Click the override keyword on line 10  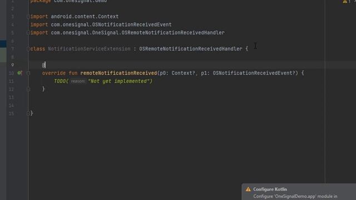54,73
